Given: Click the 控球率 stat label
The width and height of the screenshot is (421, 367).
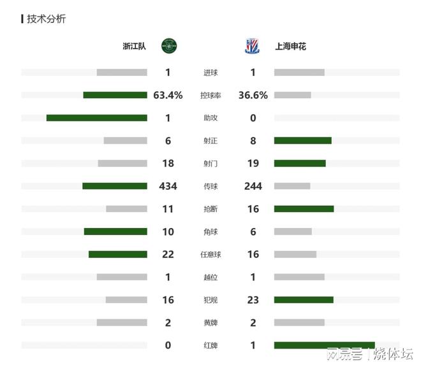Looking at the screenshot, I should point(210,96).
